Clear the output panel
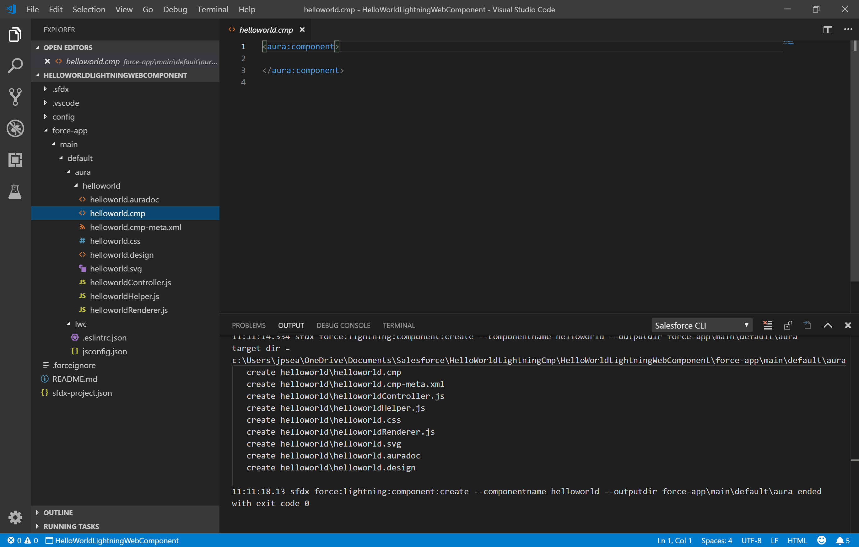The image size is (859, 547). [768, 325]
